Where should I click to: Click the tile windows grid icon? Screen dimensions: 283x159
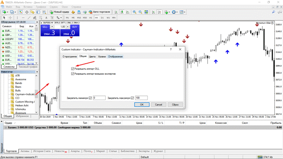[x=146, y=12]
